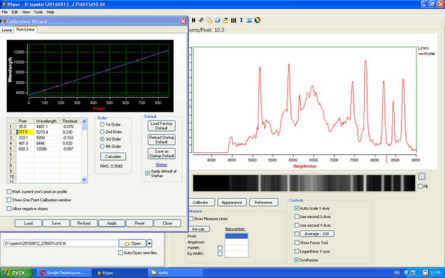This screenshot has height=278, width=445.
Task: Enable Show Focus Tool checkbox
Action: pyautogui.click(x=297, y=243)
